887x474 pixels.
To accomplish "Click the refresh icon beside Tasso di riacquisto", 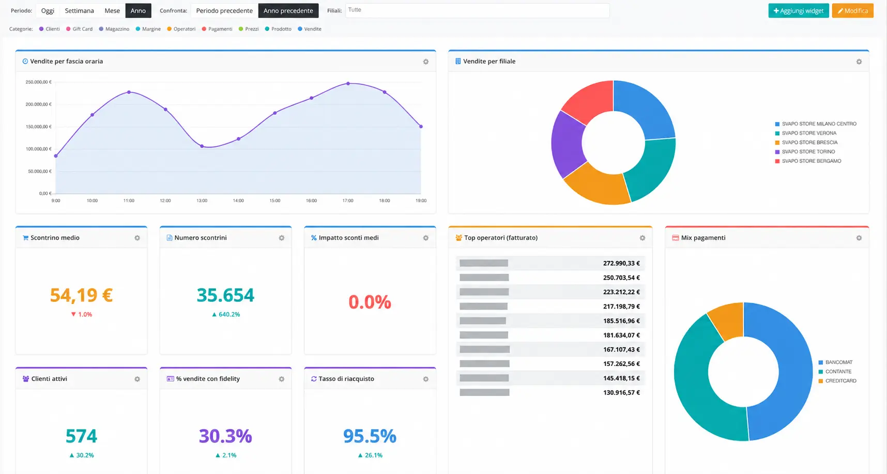I will tap(314, 379).
